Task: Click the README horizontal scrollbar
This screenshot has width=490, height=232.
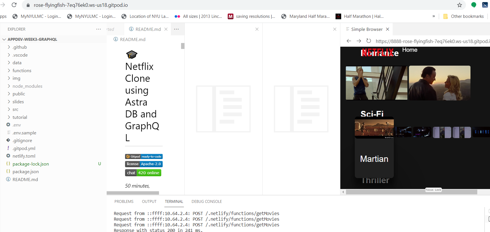Action: pos(133,193)
